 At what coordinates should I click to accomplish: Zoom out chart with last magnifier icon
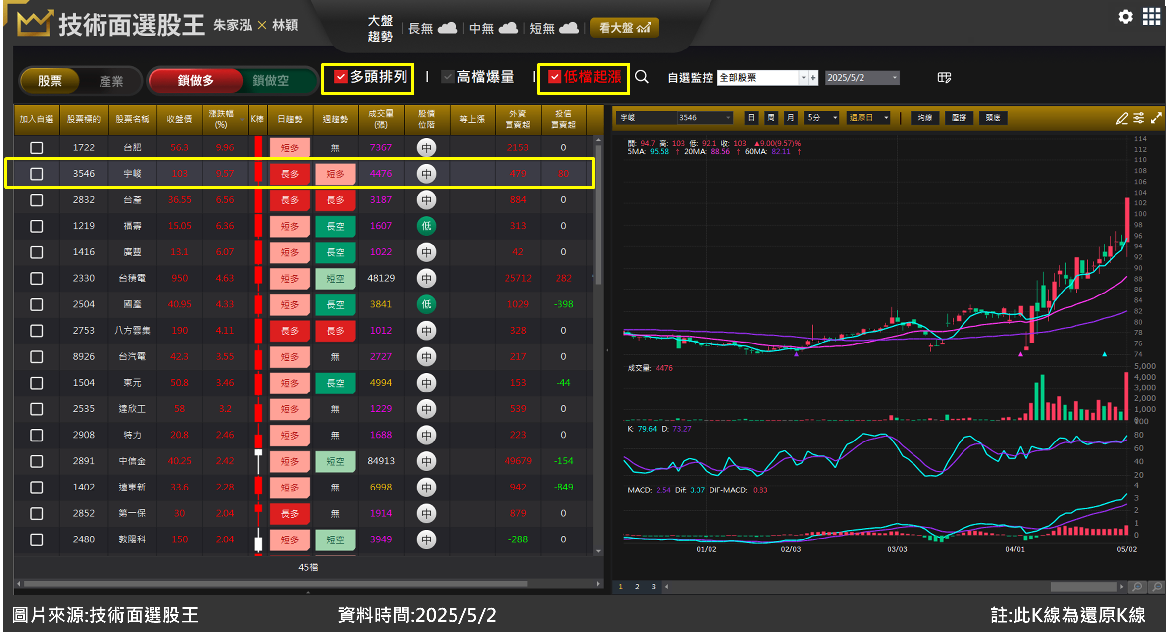(1157, 587)
